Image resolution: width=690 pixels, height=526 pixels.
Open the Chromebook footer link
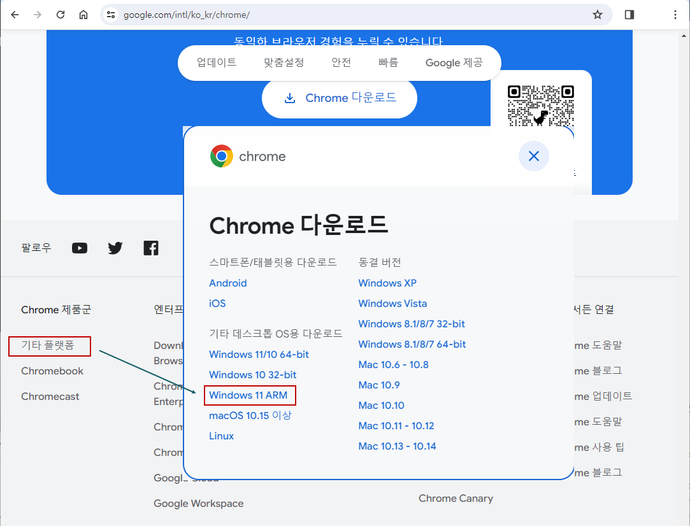pos(52,371)
